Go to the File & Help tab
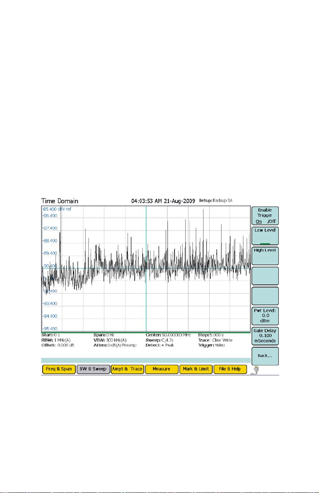The width and height of the screenshot is (319, 493). [230, 369]
